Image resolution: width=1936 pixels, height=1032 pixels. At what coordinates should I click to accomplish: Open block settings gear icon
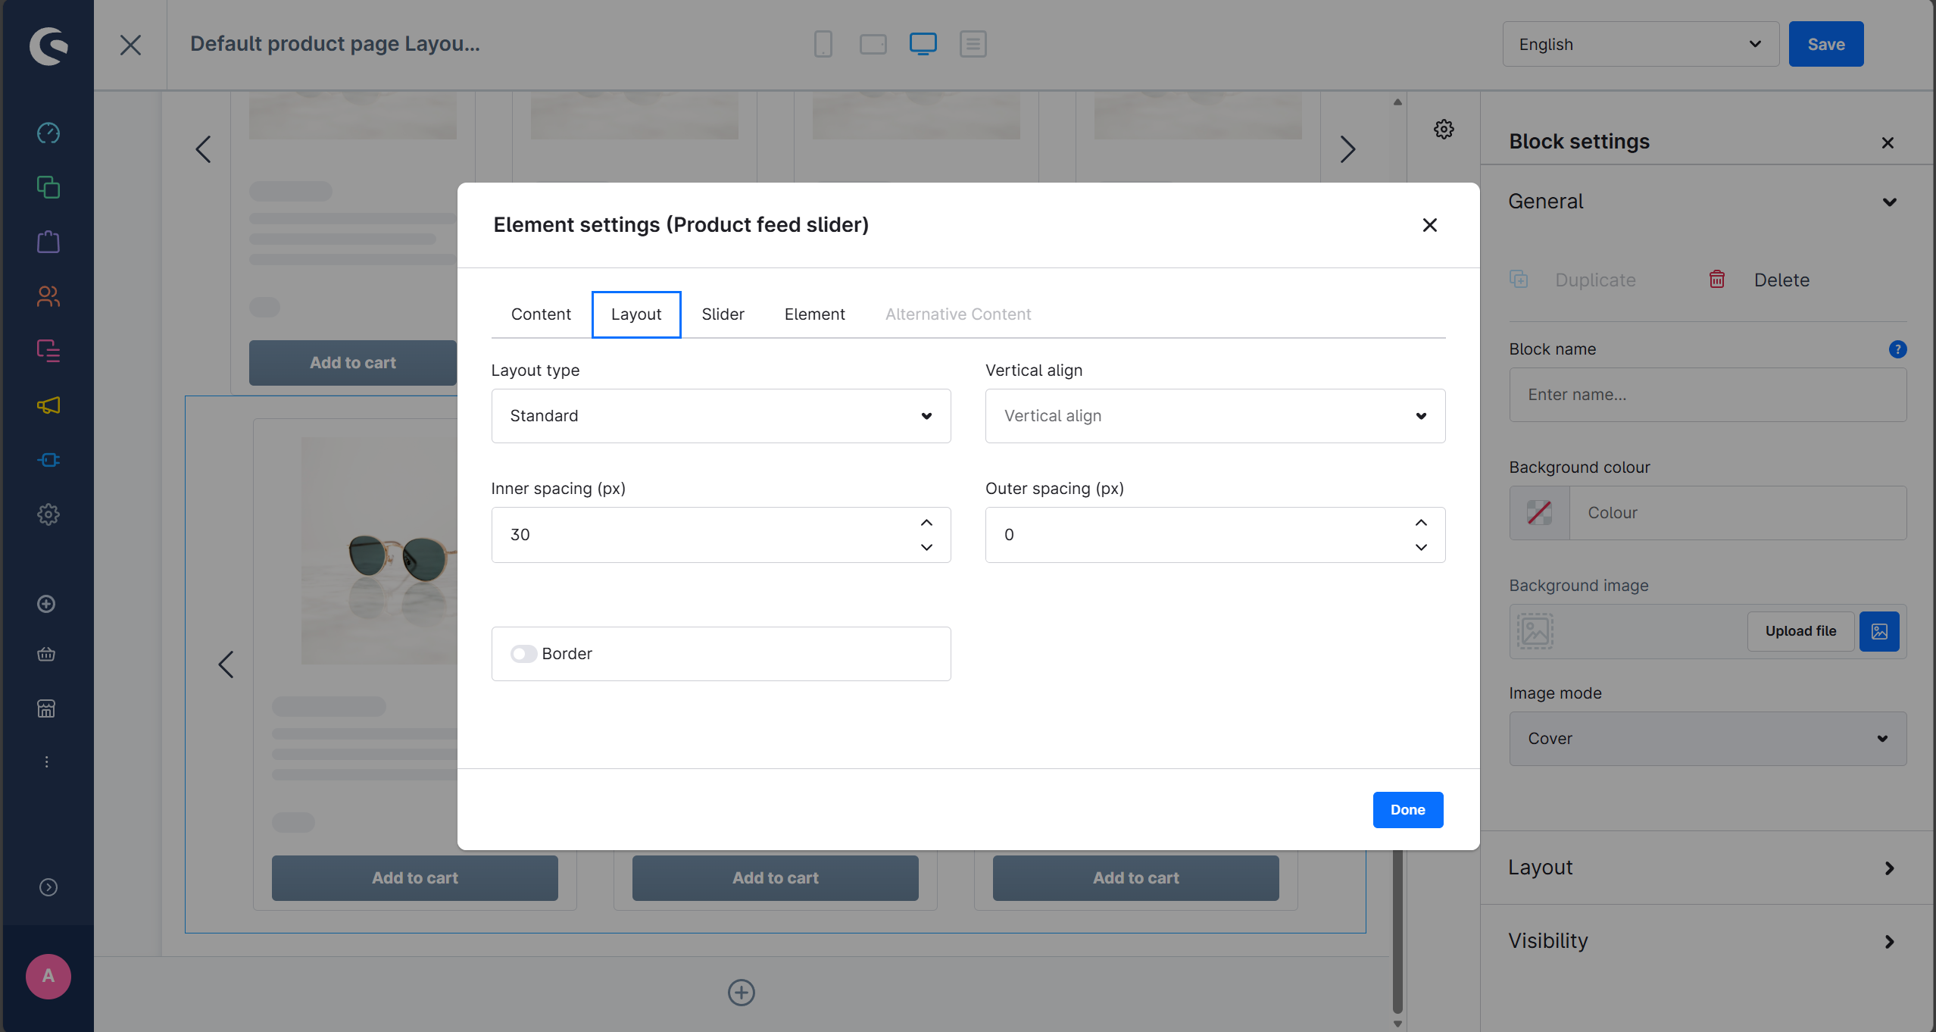click(x=1444, y=129)
